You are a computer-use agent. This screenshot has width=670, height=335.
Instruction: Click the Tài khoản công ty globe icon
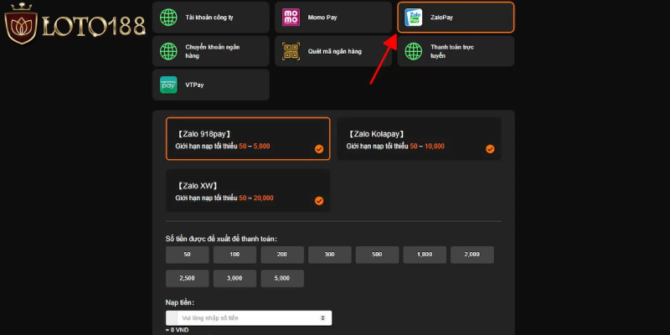(169, 18)
